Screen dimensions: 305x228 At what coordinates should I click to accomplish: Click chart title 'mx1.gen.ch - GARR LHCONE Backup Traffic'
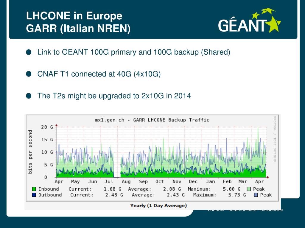tap(152, 120)
